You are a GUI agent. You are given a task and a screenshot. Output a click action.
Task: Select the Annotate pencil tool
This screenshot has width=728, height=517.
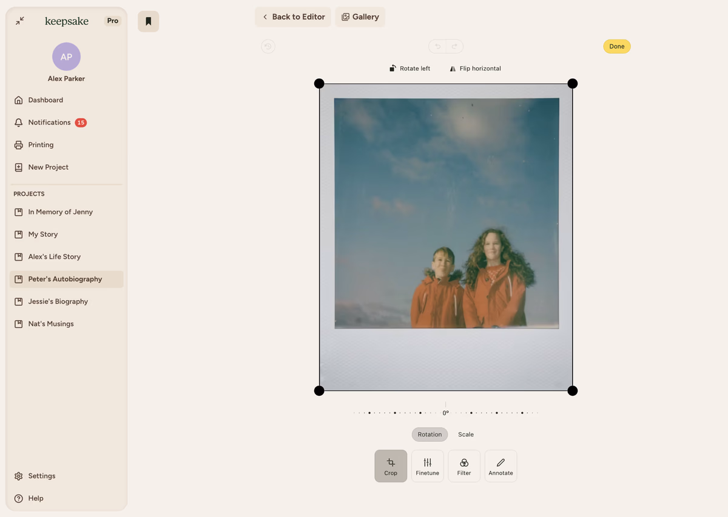click(x=500, y=465)
